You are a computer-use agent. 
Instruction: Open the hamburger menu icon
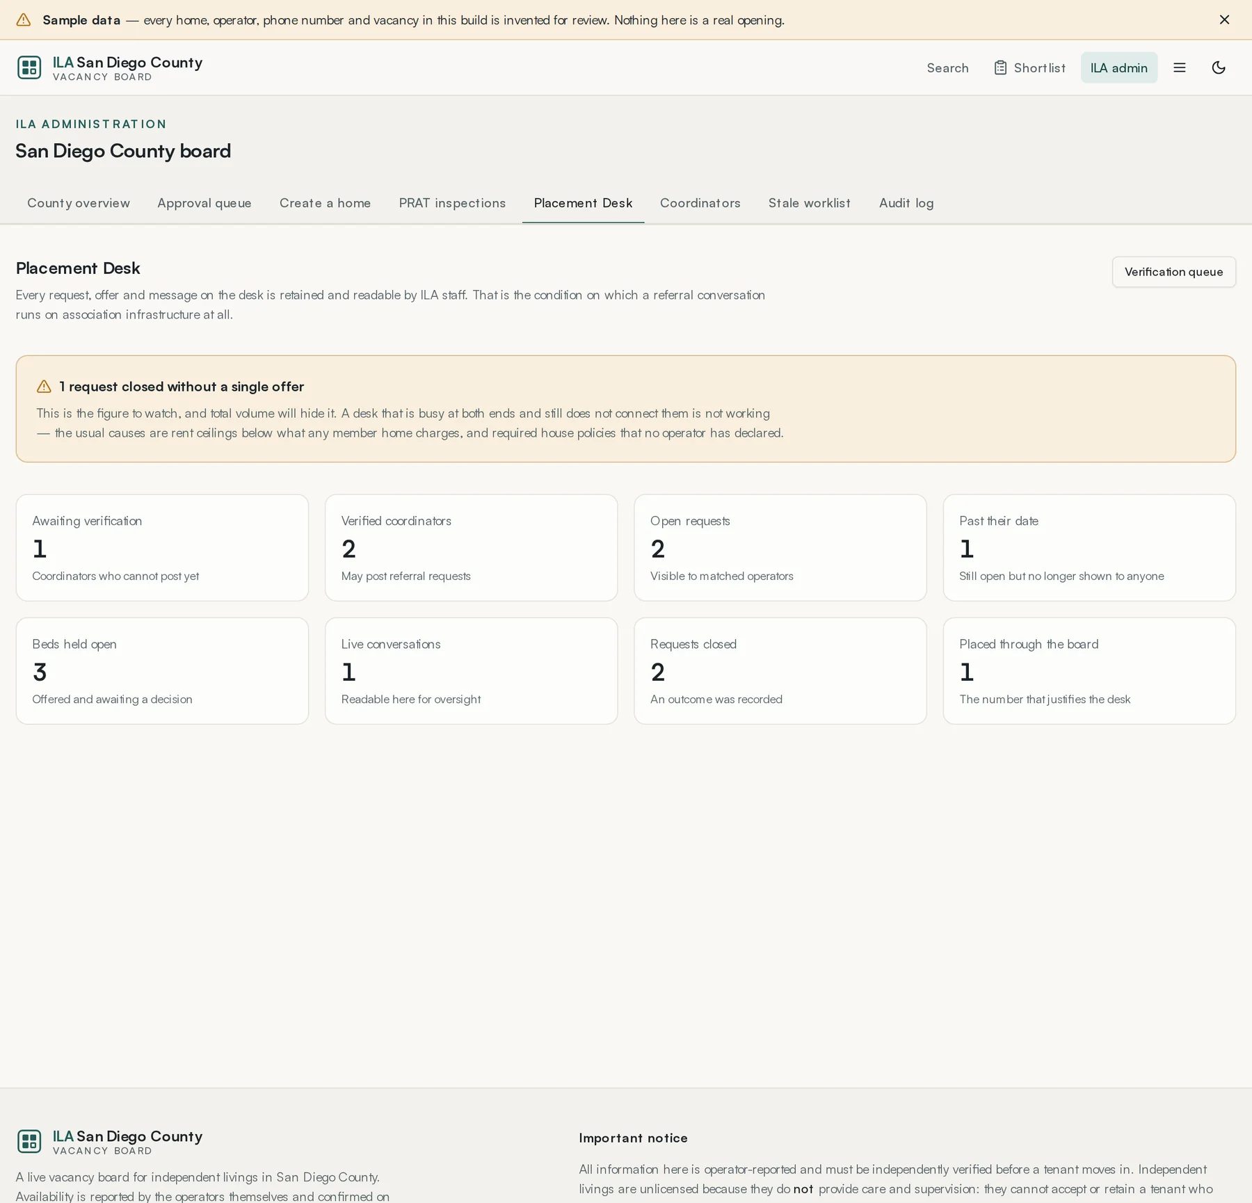click(x=1180, y=67)
